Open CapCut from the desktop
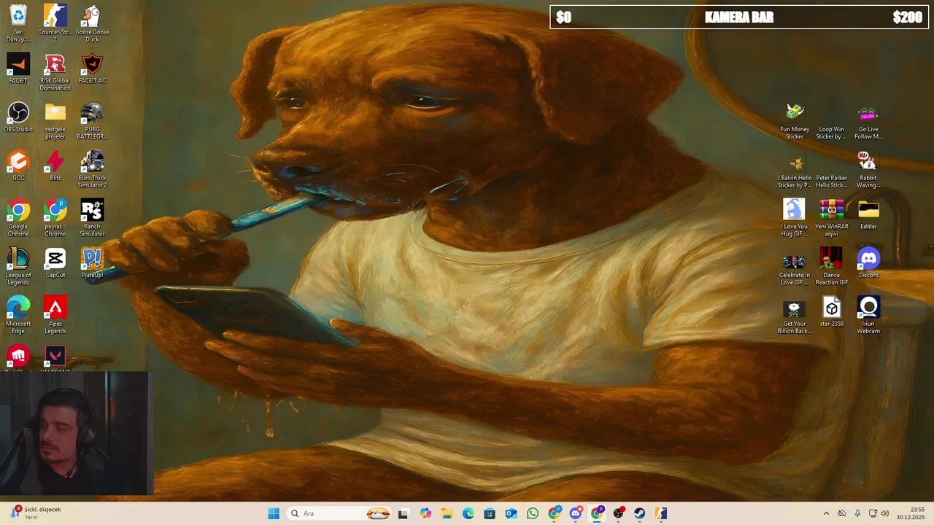The width and height of the screenshot is (934, 525). [55, 263]
